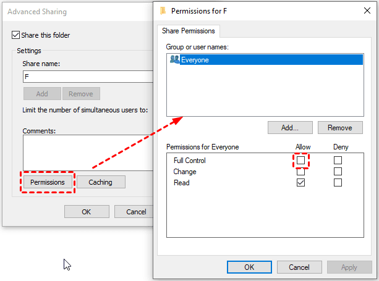Click the Everyone group users icon
Image resolution: width=379 pixels, height=281 pixels.
pos(174,60)
